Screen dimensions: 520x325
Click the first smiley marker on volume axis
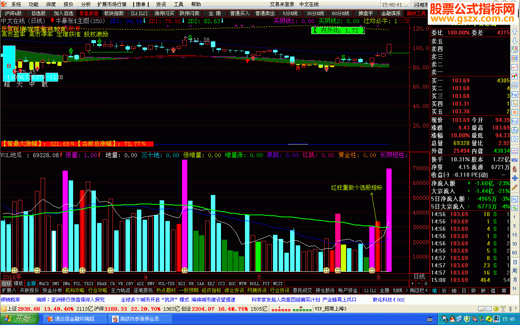pyautogui.click(x=14, y=270)
